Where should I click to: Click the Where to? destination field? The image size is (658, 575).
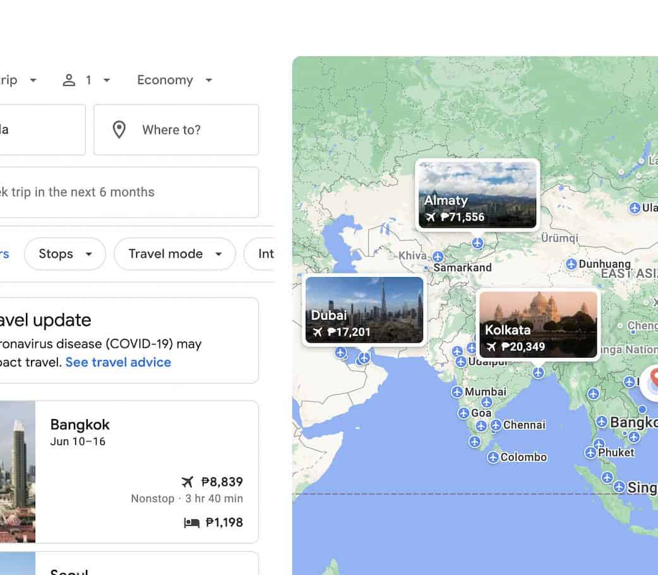click(x=176, y=130)
